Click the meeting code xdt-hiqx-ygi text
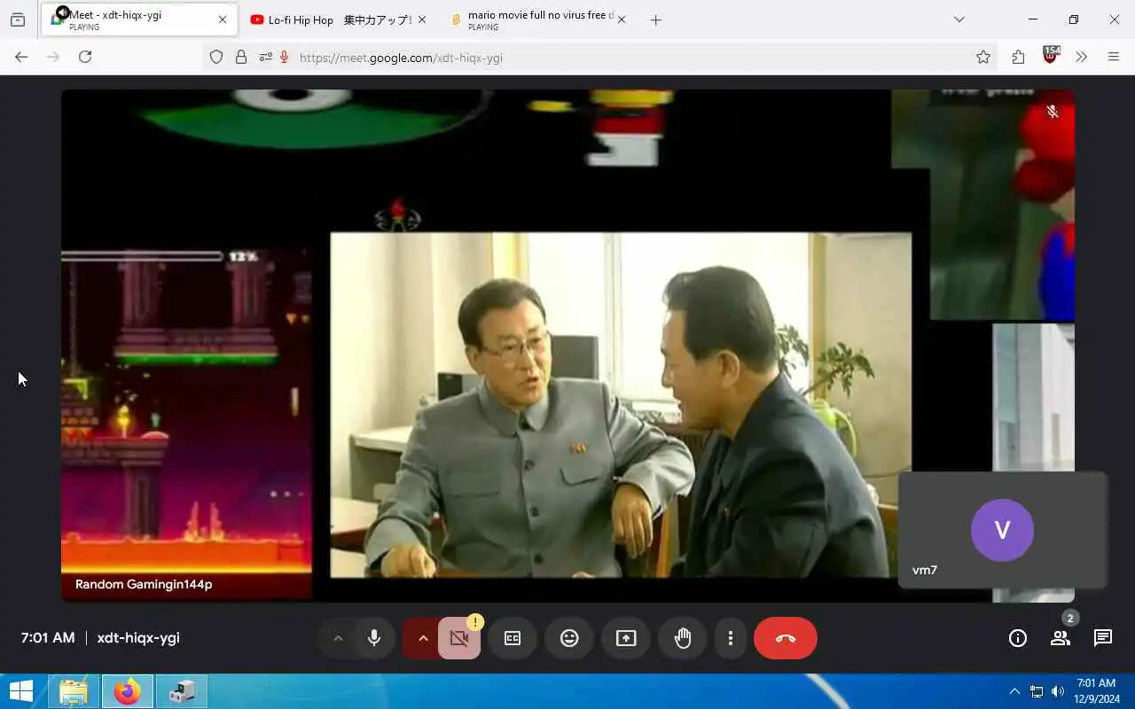The image size is (1135, 709). click(x=138, y=638)
